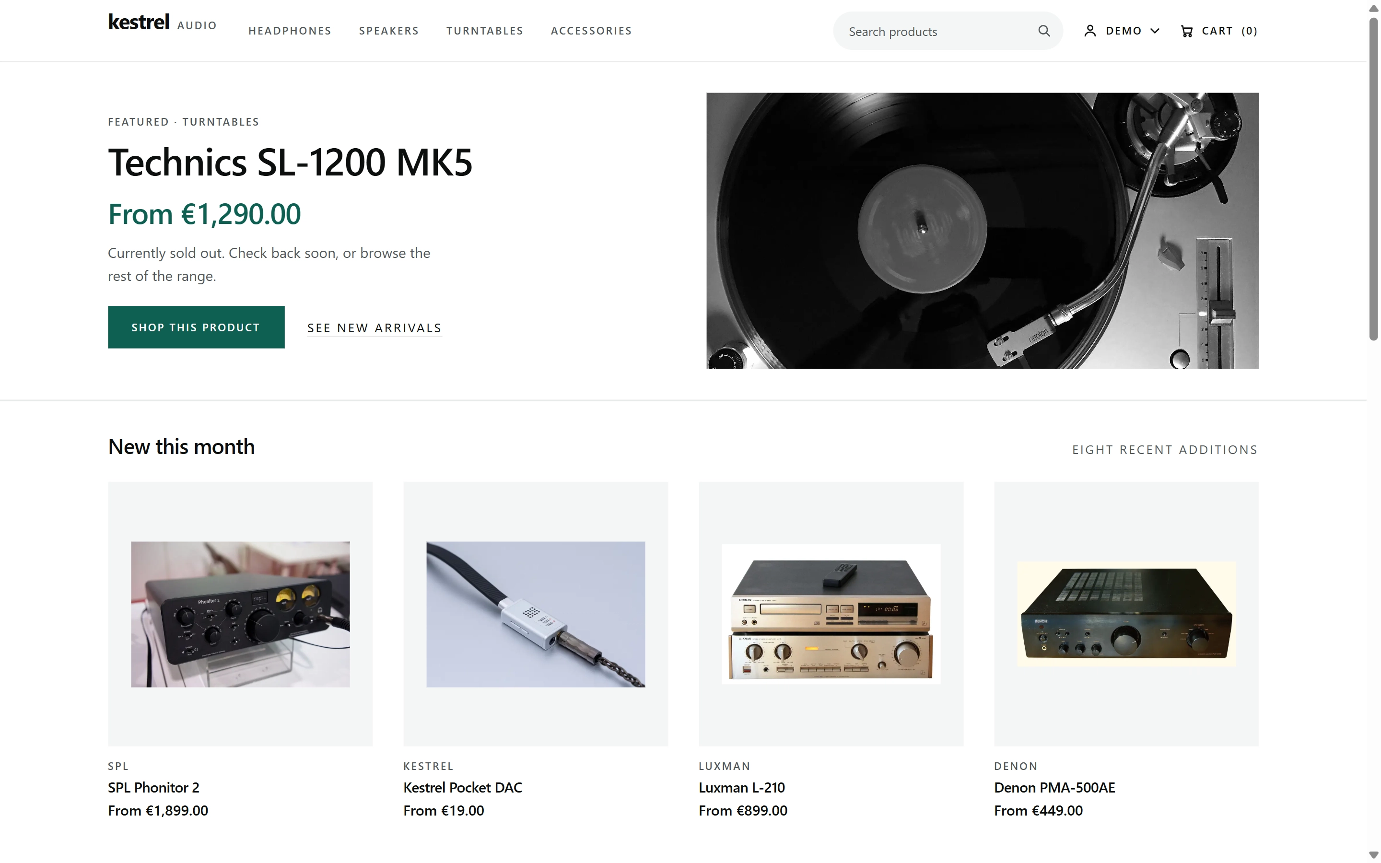Open the SPL Phonitor 2 product image
Screen dimensions: 1381x863
[240, 614]
